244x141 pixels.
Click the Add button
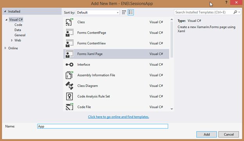point(206,134)
